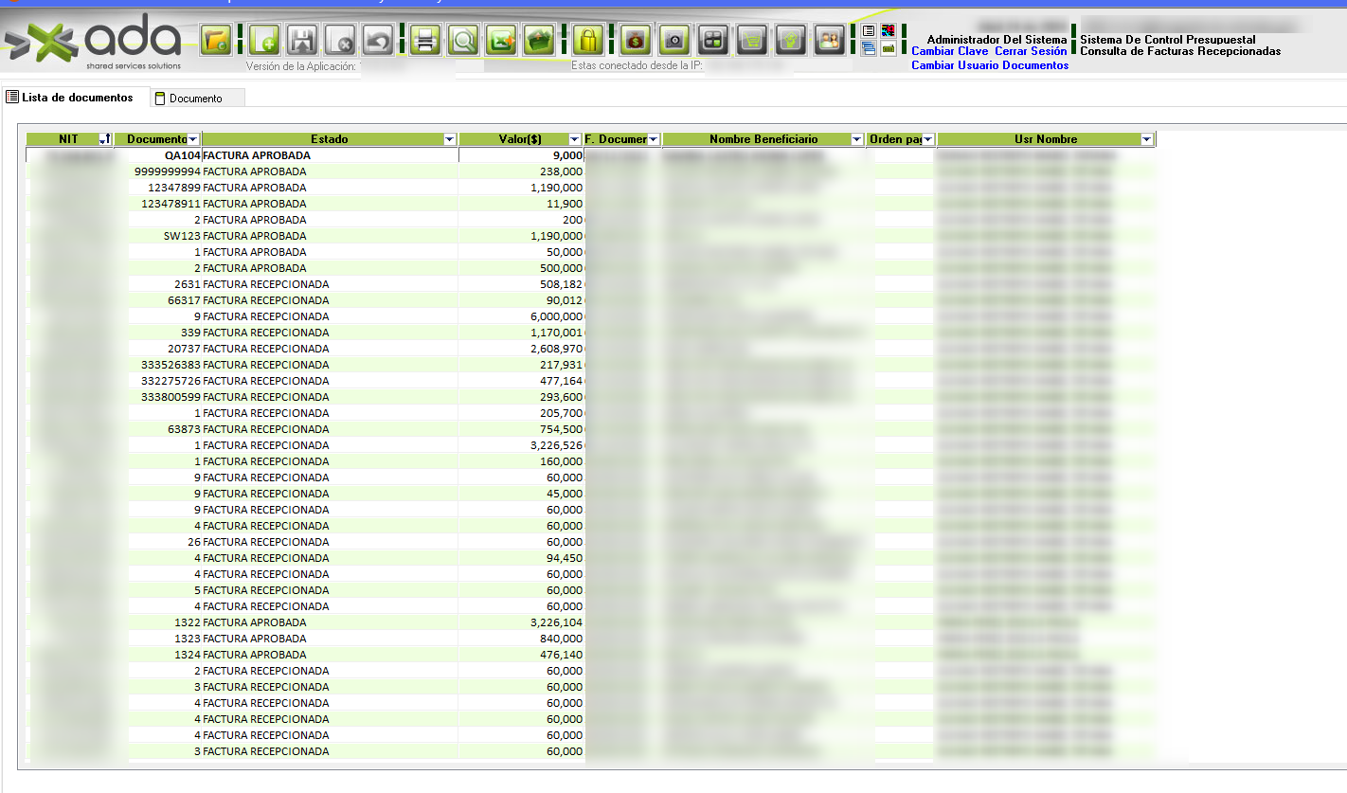
Task: Click the export to Excel icon
Action: [501, 40]
